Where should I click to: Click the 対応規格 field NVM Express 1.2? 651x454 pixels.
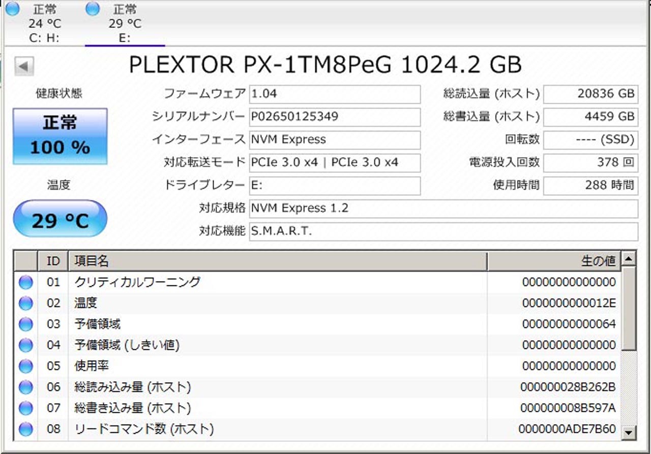443,208
